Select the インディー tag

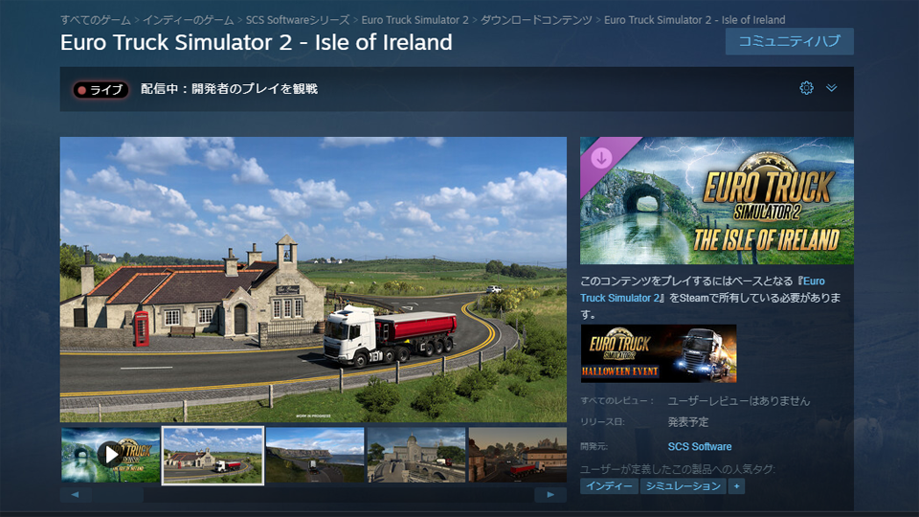tap(609, 486)
